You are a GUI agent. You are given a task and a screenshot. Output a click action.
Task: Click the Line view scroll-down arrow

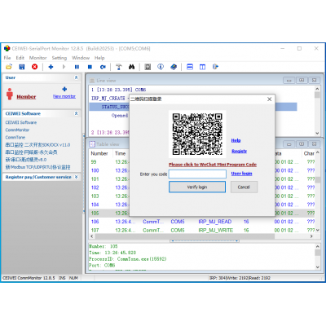(x=317, y=133)
